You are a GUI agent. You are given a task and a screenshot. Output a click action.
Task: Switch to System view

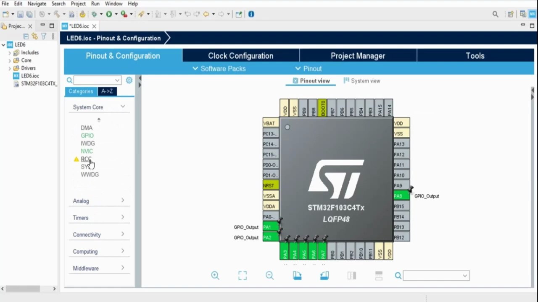[x=362, y=81]
